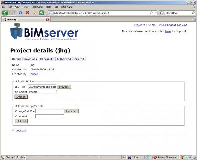197x160 pixels.
Task: Click the IFC Comment field with 'start file'
Action: 42,92
